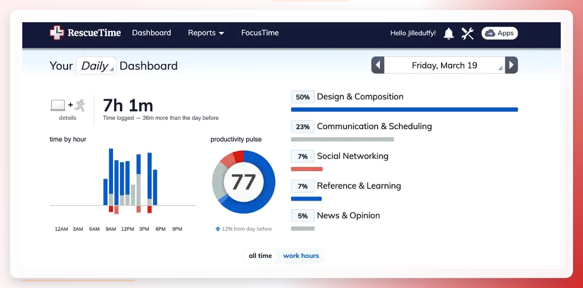Viewport: 583px width, 288px height.
Task: Click the up arrow beside 12% from day before
Action: pos(218,229)
